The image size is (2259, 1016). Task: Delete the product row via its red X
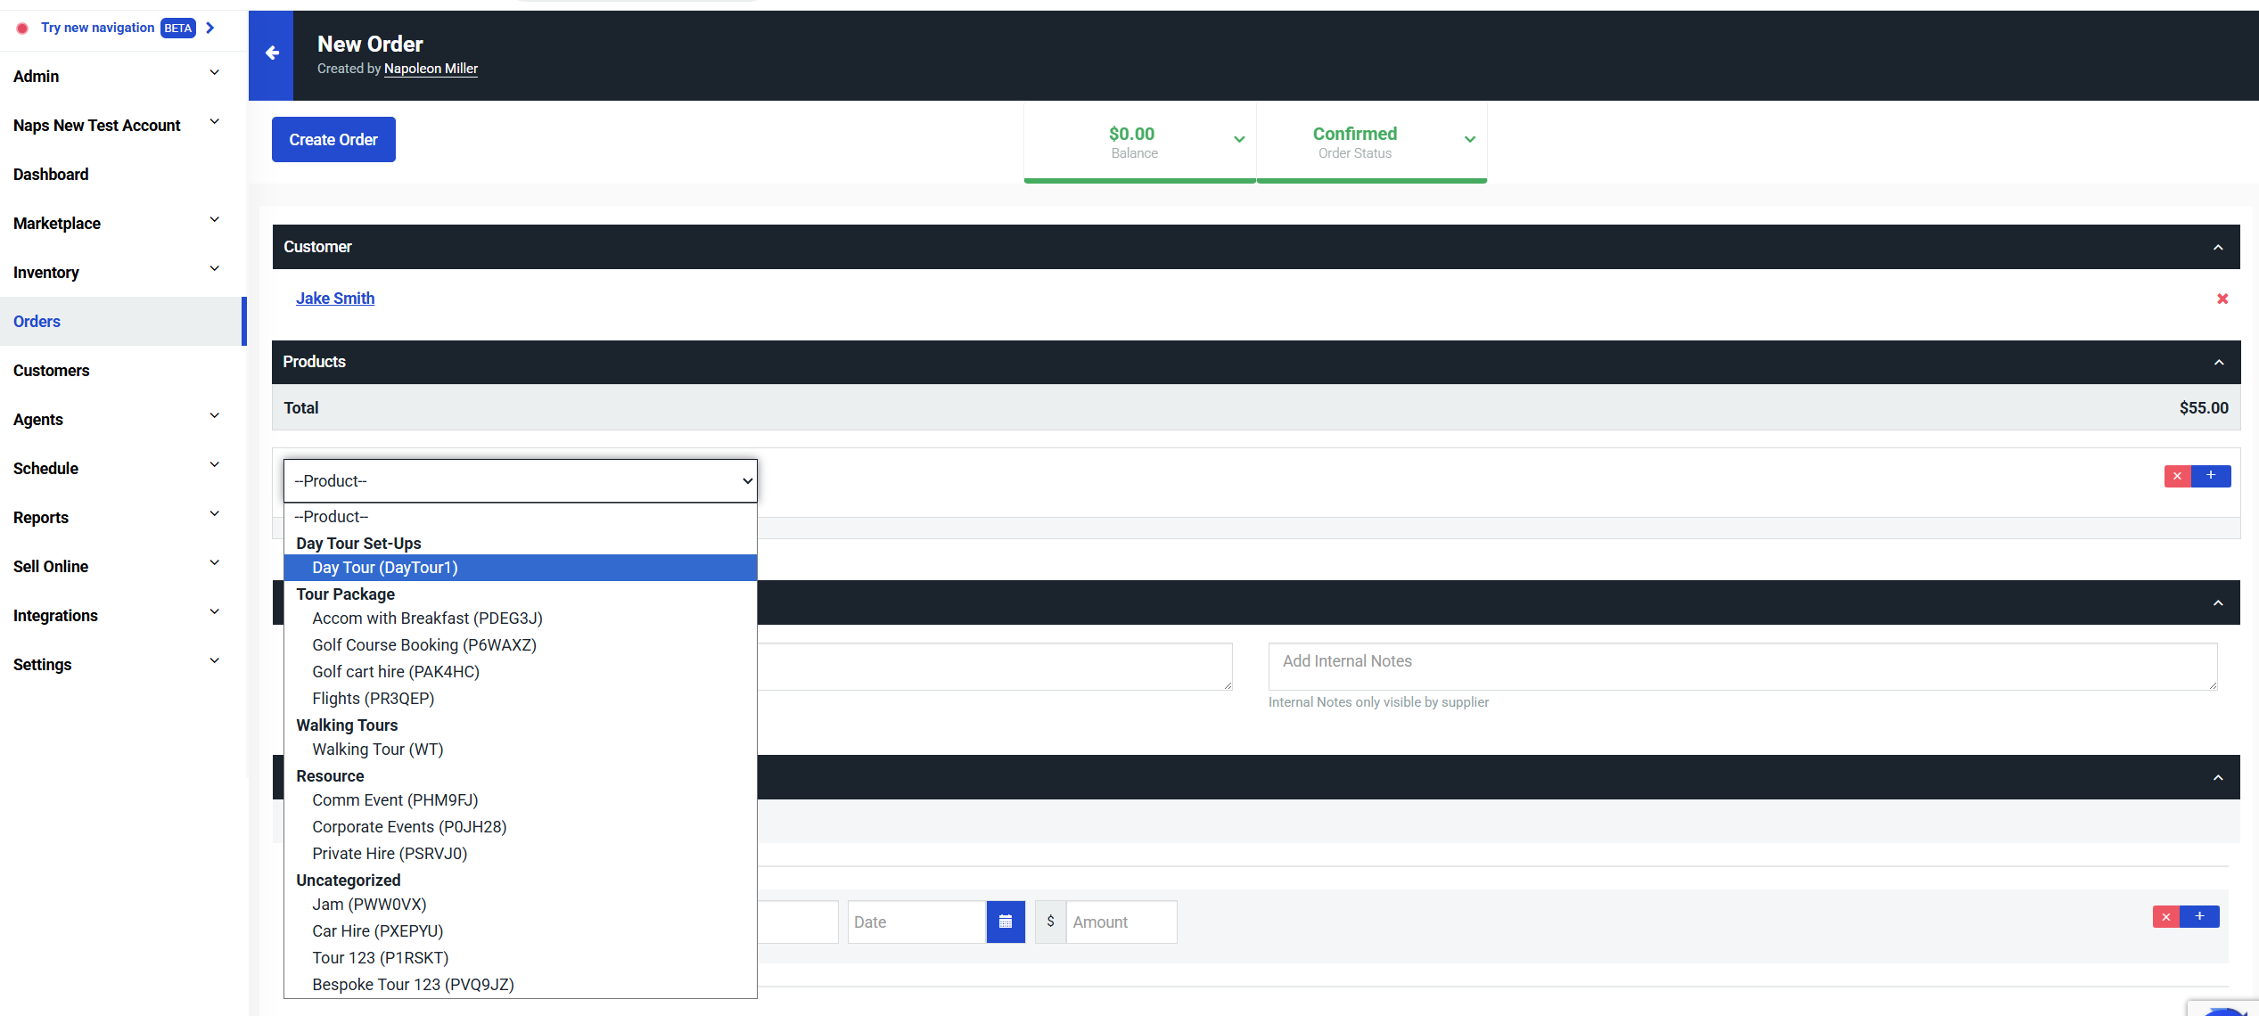tap(2178, 476)
